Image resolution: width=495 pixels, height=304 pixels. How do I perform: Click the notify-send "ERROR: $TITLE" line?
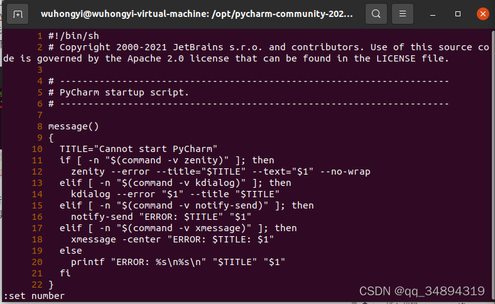161,217
